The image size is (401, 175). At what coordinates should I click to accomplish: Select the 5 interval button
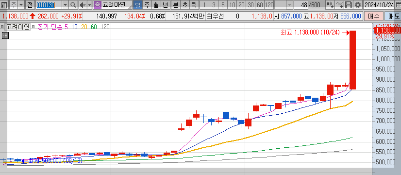tap(223, 4)
